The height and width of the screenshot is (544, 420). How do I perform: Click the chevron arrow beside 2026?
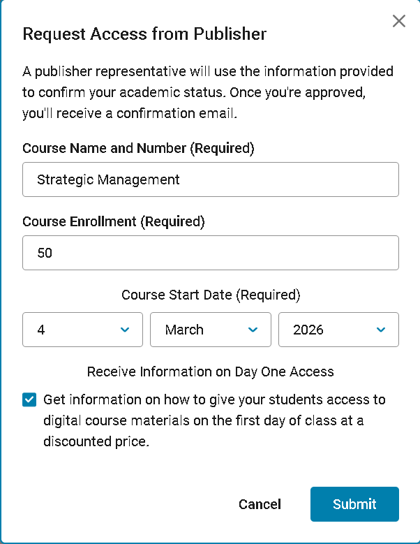(381, 330)
